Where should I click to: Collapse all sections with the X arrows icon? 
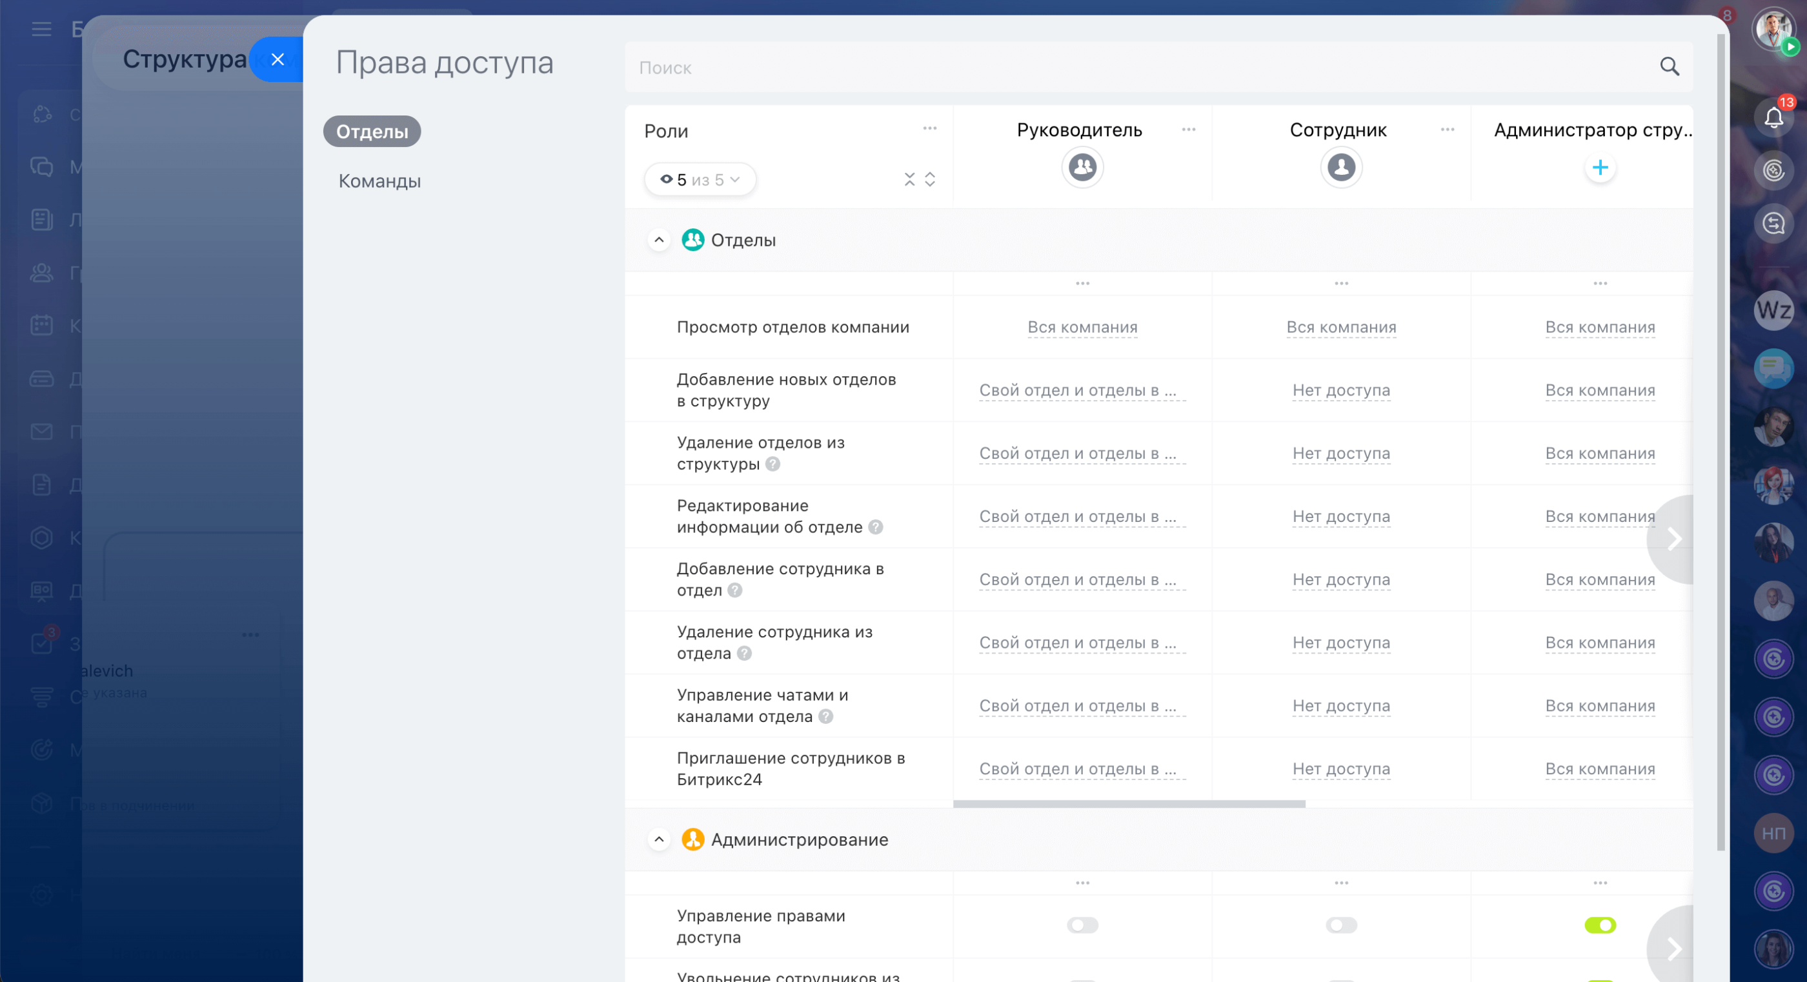pyautogui.click(x=909, y=179)
